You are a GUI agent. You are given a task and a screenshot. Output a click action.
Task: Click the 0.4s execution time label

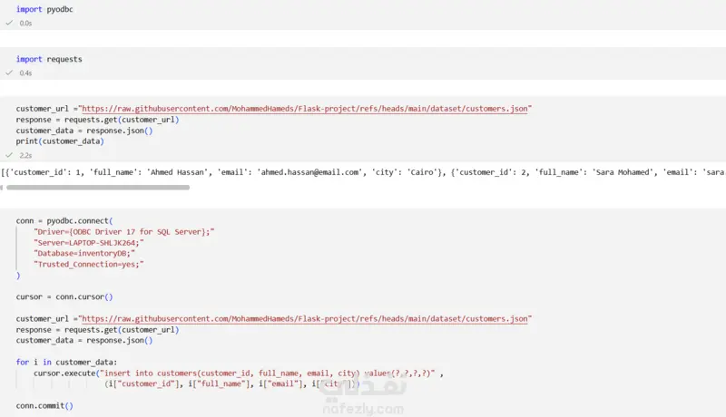[x=25, y=73]
